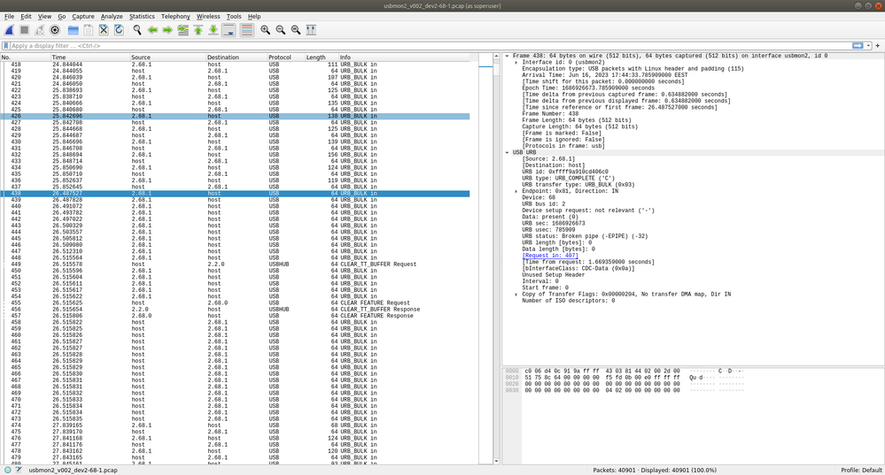Reload this capture file icon

[x=119, y=30]
